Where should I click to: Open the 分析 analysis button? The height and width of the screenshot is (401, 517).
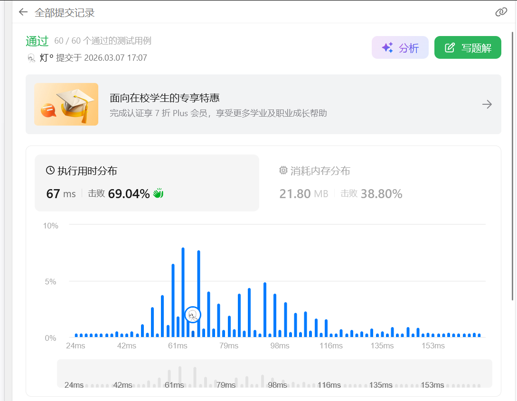(400, 47)
